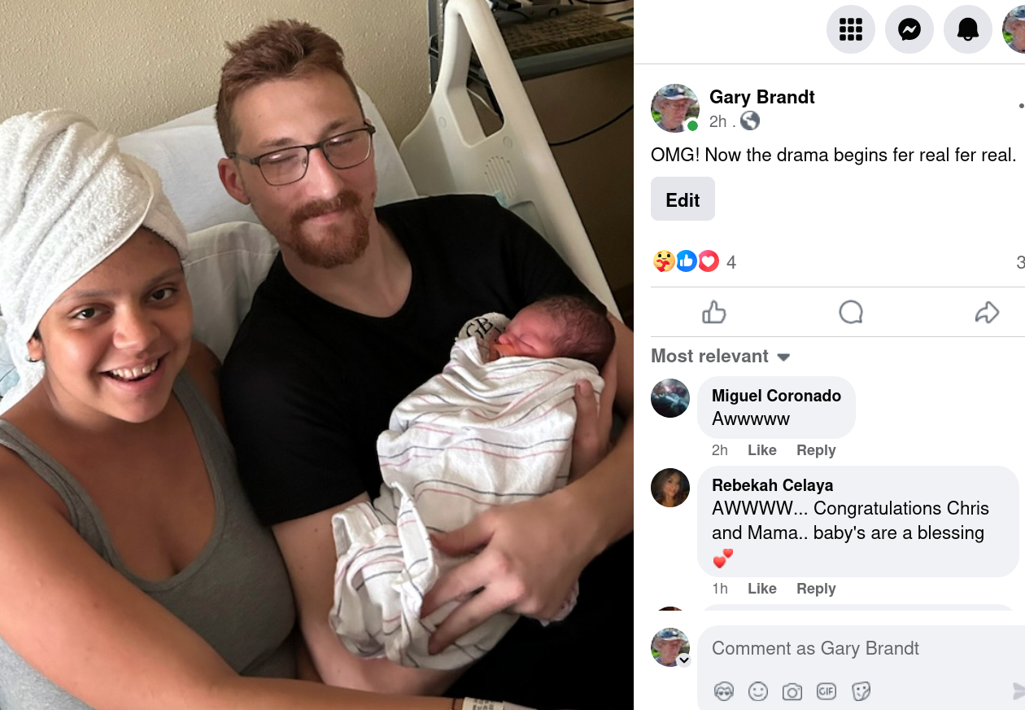Click the Edit button under the post

[x=683, y=199]
